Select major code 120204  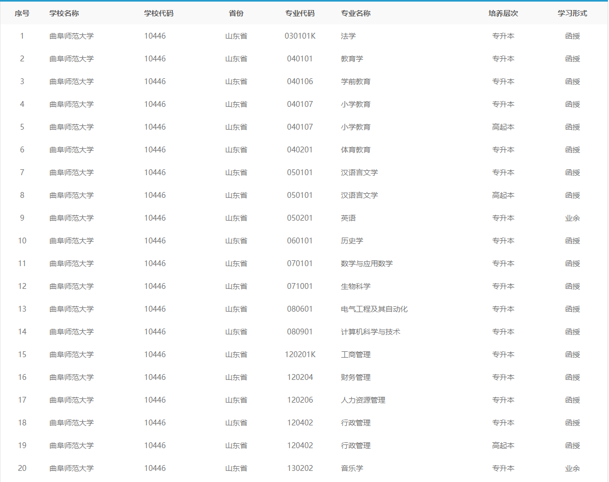[x=300, y=377]
